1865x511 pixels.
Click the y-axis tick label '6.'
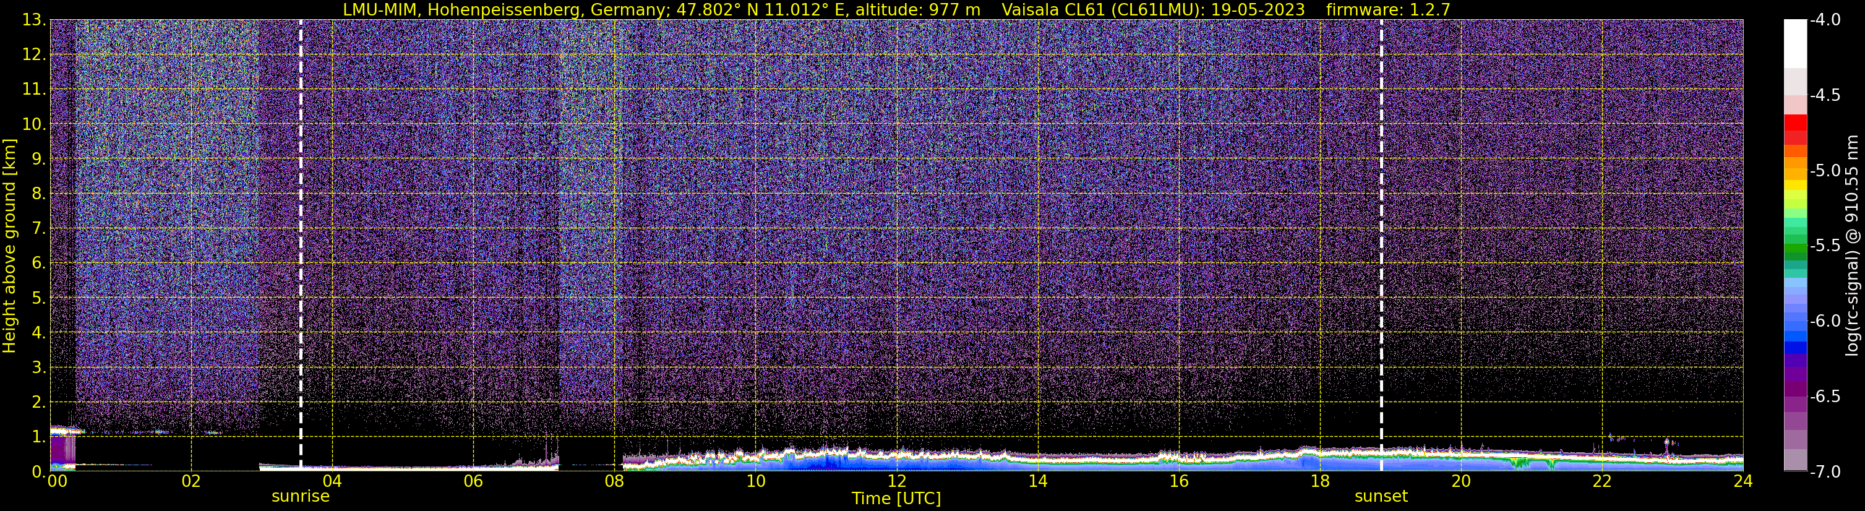pos(39,264)
